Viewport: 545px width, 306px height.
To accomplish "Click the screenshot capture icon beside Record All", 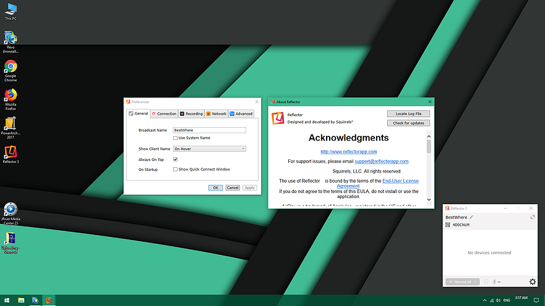I will point(486,282).
